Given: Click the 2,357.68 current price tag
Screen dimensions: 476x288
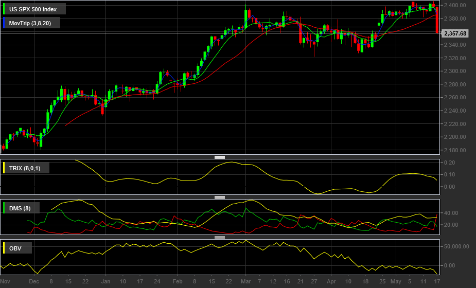Looking at the screenshot, I should [x=455, y=33].
